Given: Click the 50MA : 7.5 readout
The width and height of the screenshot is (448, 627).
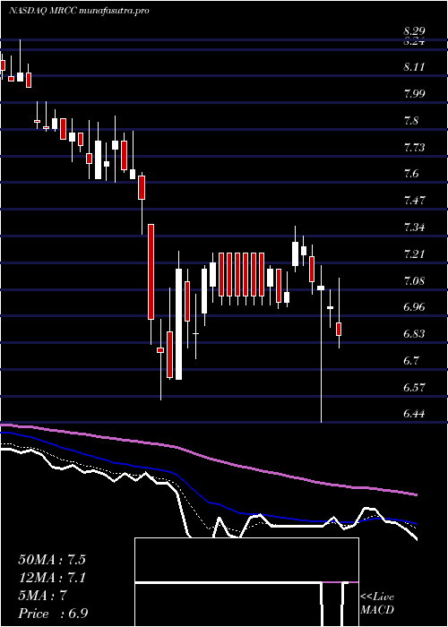Looking at the screenshot, I should coord(52,560).
